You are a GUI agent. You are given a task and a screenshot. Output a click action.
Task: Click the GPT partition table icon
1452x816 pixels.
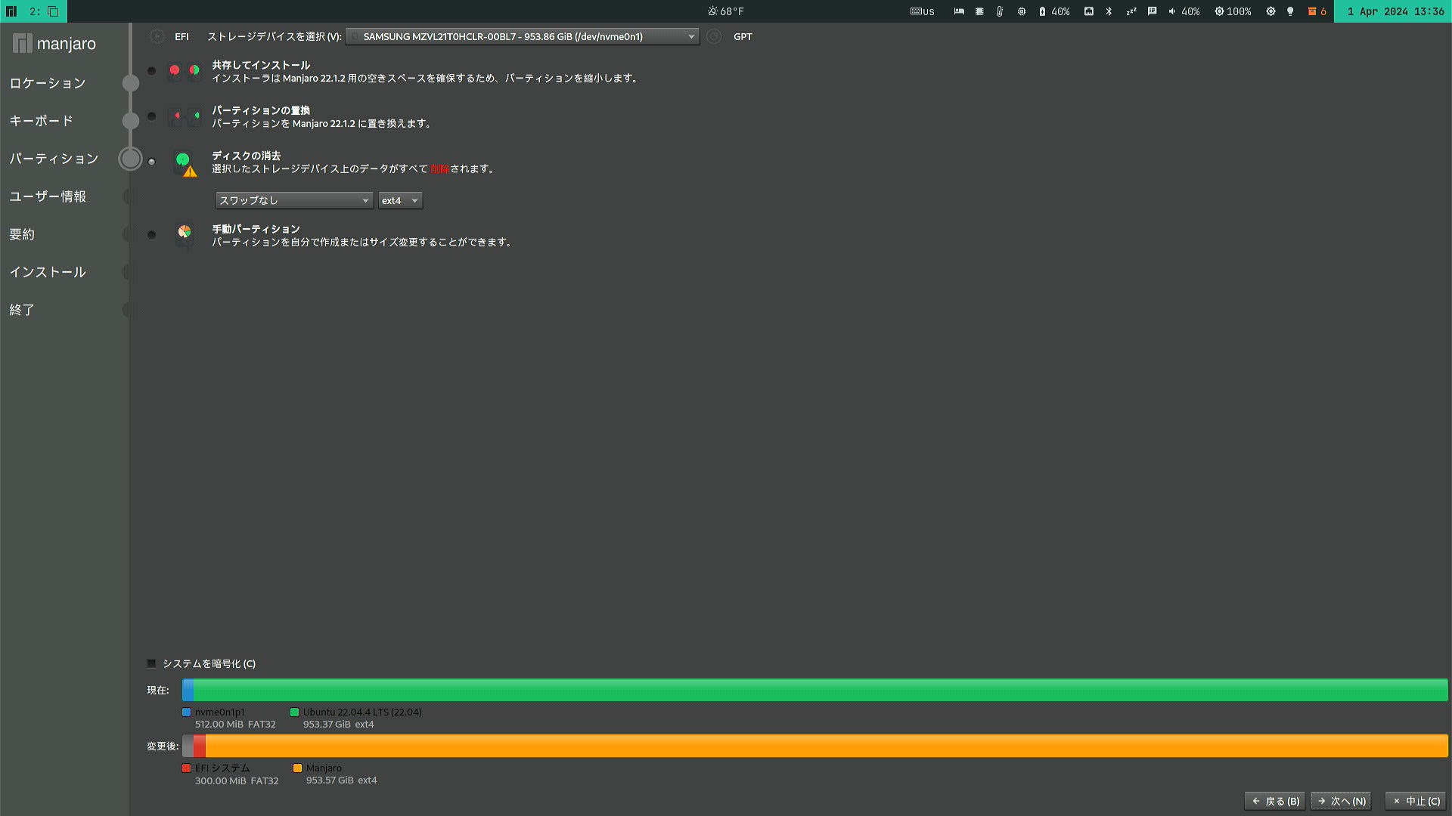tap(714, 36)
